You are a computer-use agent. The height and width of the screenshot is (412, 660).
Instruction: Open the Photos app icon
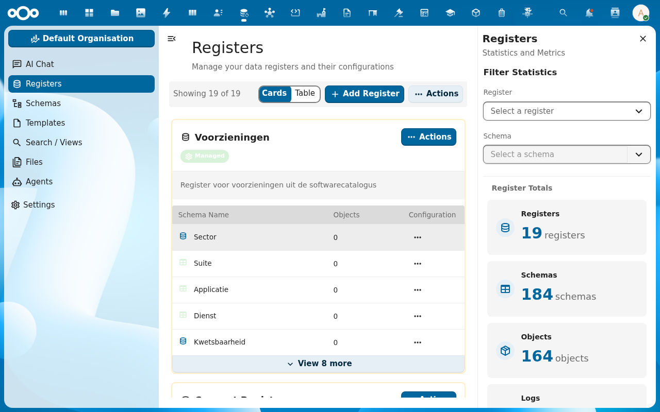pyautogui.click(x=141, y=13)
